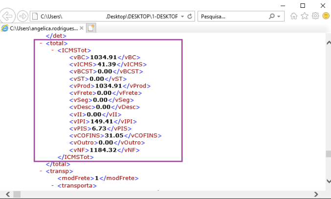Image resolution: width=331 pixels, height=199 pixels.
Task: Go forward with the Forward arrow button
Action: tap(22, 16)
